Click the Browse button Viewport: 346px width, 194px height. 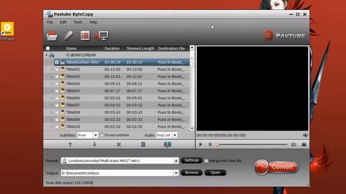[191, 172]
